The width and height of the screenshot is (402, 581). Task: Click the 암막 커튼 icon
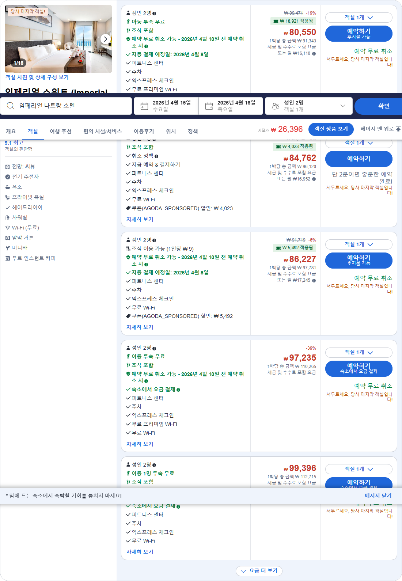(8, 238)
